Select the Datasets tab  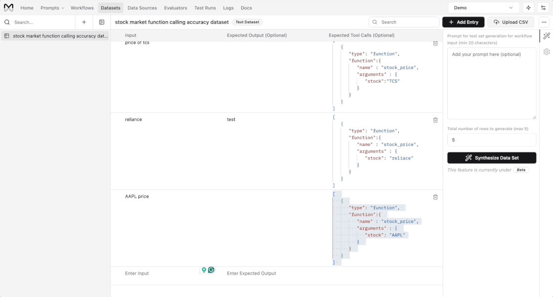click(111, 8)
